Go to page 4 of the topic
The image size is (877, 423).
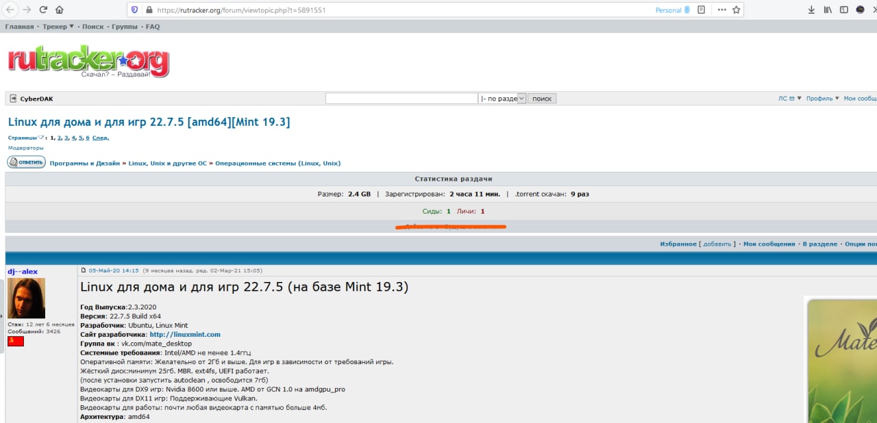[x=73, y=138]
